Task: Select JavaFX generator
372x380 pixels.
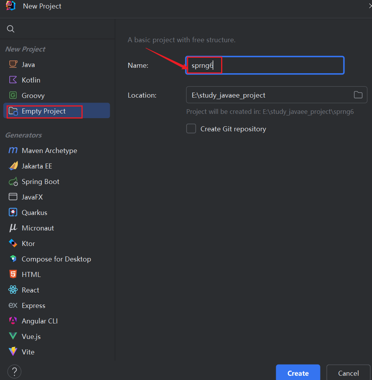Action: pos(57,197)
